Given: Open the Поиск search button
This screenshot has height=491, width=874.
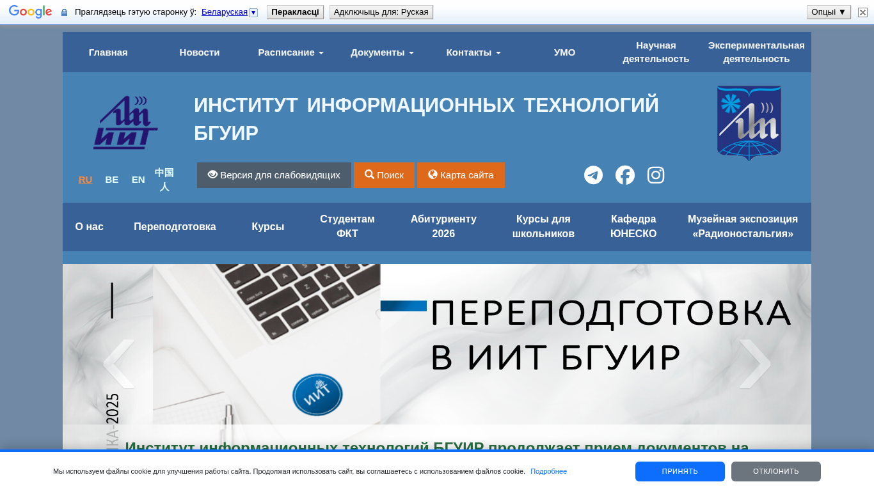Looking at the screenshot, I should pos(384,175).
